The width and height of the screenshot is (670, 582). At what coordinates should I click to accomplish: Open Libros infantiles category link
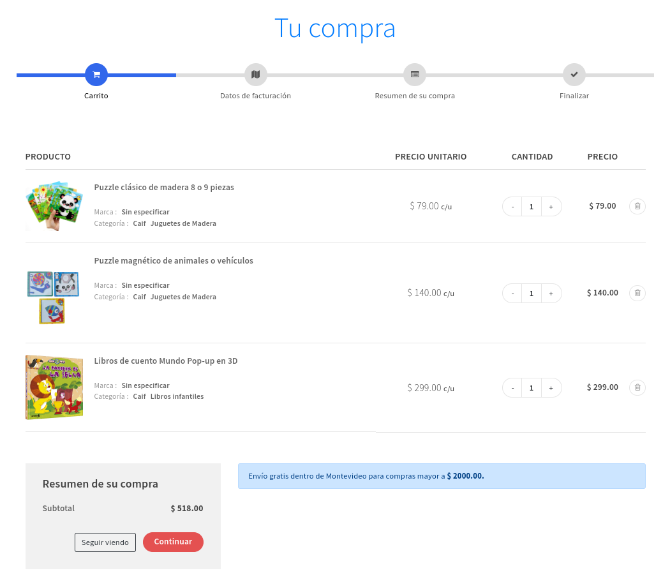click(177, 396)
